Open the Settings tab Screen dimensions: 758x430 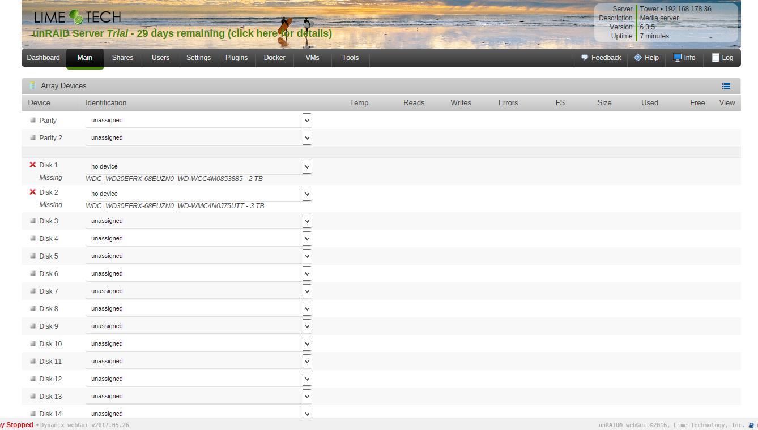tap(198, 58)
